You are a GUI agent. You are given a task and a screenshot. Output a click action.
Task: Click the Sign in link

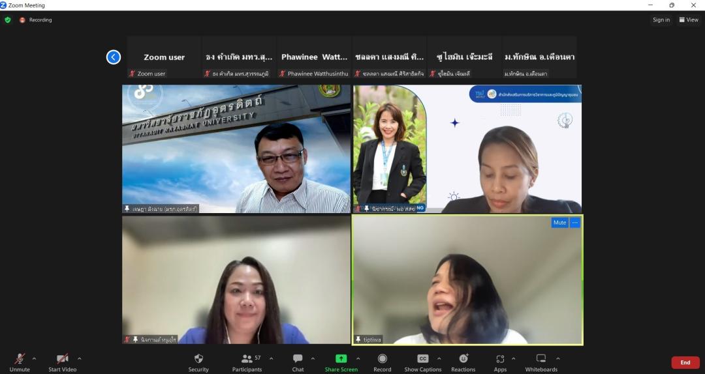[x=661, y=20]
